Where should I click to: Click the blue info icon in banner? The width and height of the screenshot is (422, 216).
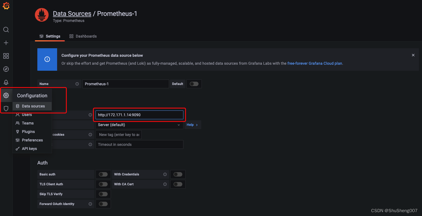pos(47,59)
